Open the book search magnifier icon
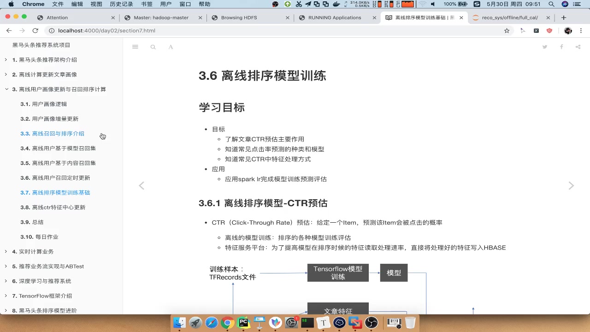 [x=153, y=47]
